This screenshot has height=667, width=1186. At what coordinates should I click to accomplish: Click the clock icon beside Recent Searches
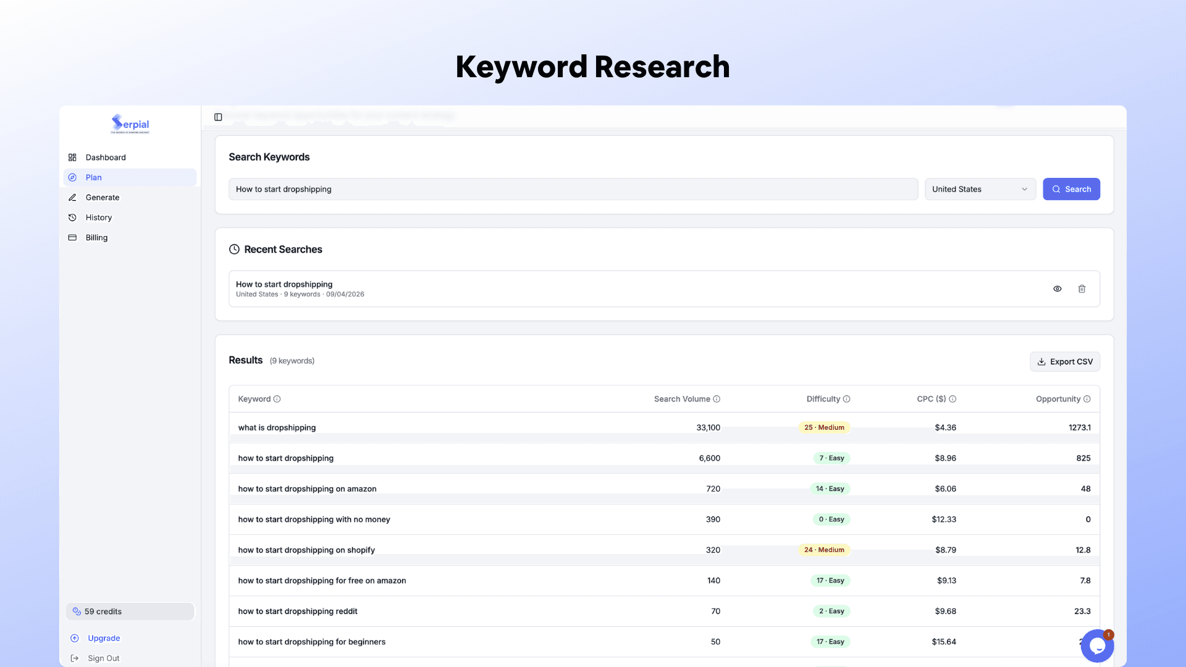234,250
